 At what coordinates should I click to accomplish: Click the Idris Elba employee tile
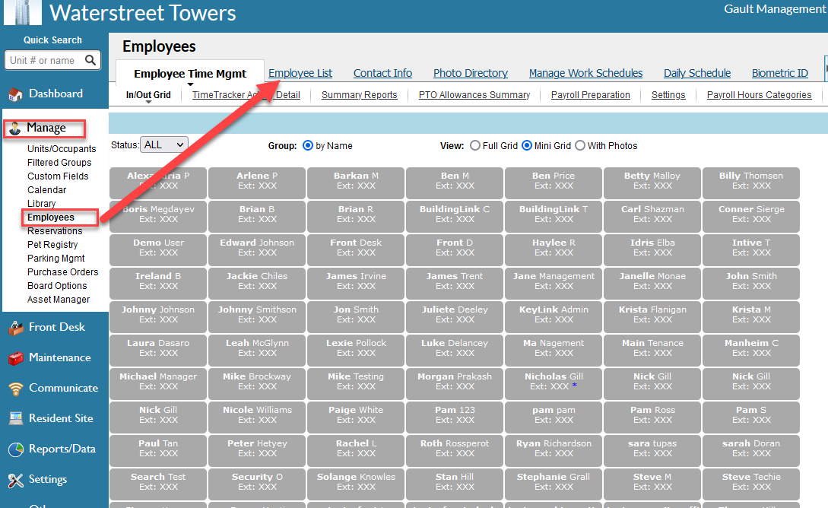pos(652,249)
